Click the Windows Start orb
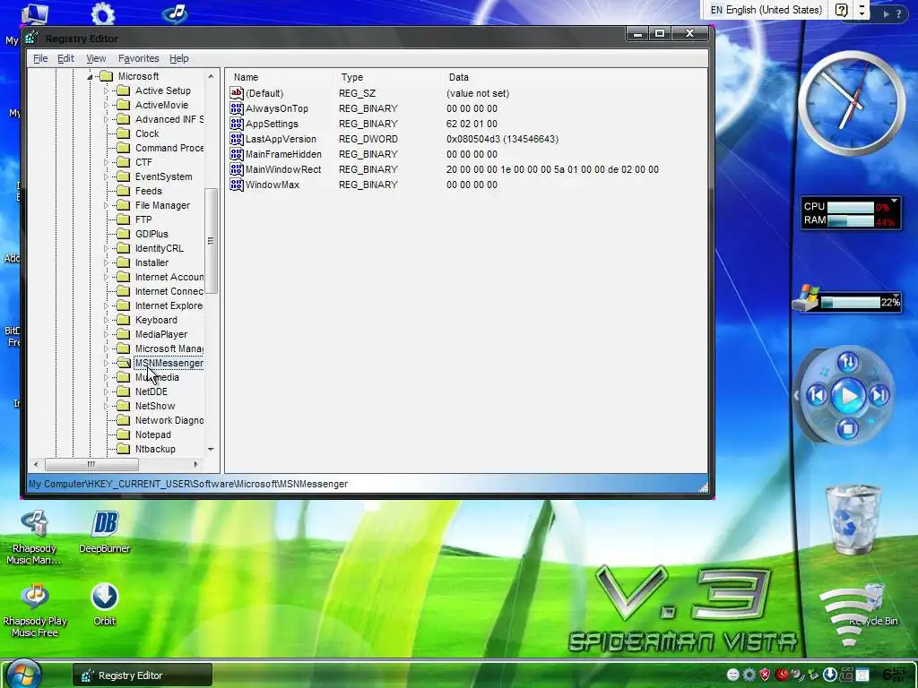Screen dimensions: 918x688 pyautogui.click(x=23, y=674)
